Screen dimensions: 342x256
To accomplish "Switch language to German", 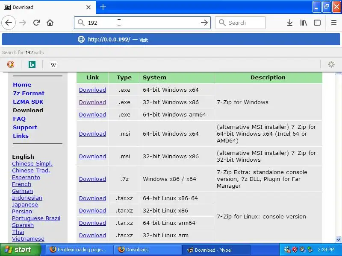I will tap(22, 191).
